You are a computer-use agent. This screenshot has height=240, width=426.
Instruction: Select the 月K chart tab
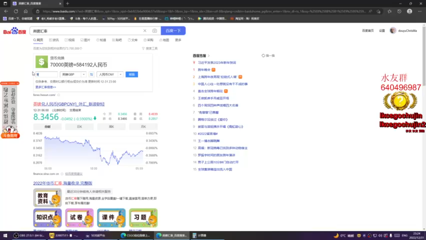pos(143,126)
